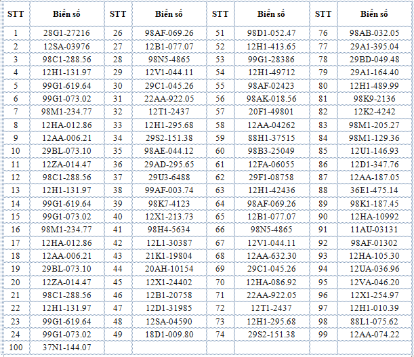The image size is (414, 357).
Task: Select the 18D1-009.80 plate entry
Action: [169, 334]
